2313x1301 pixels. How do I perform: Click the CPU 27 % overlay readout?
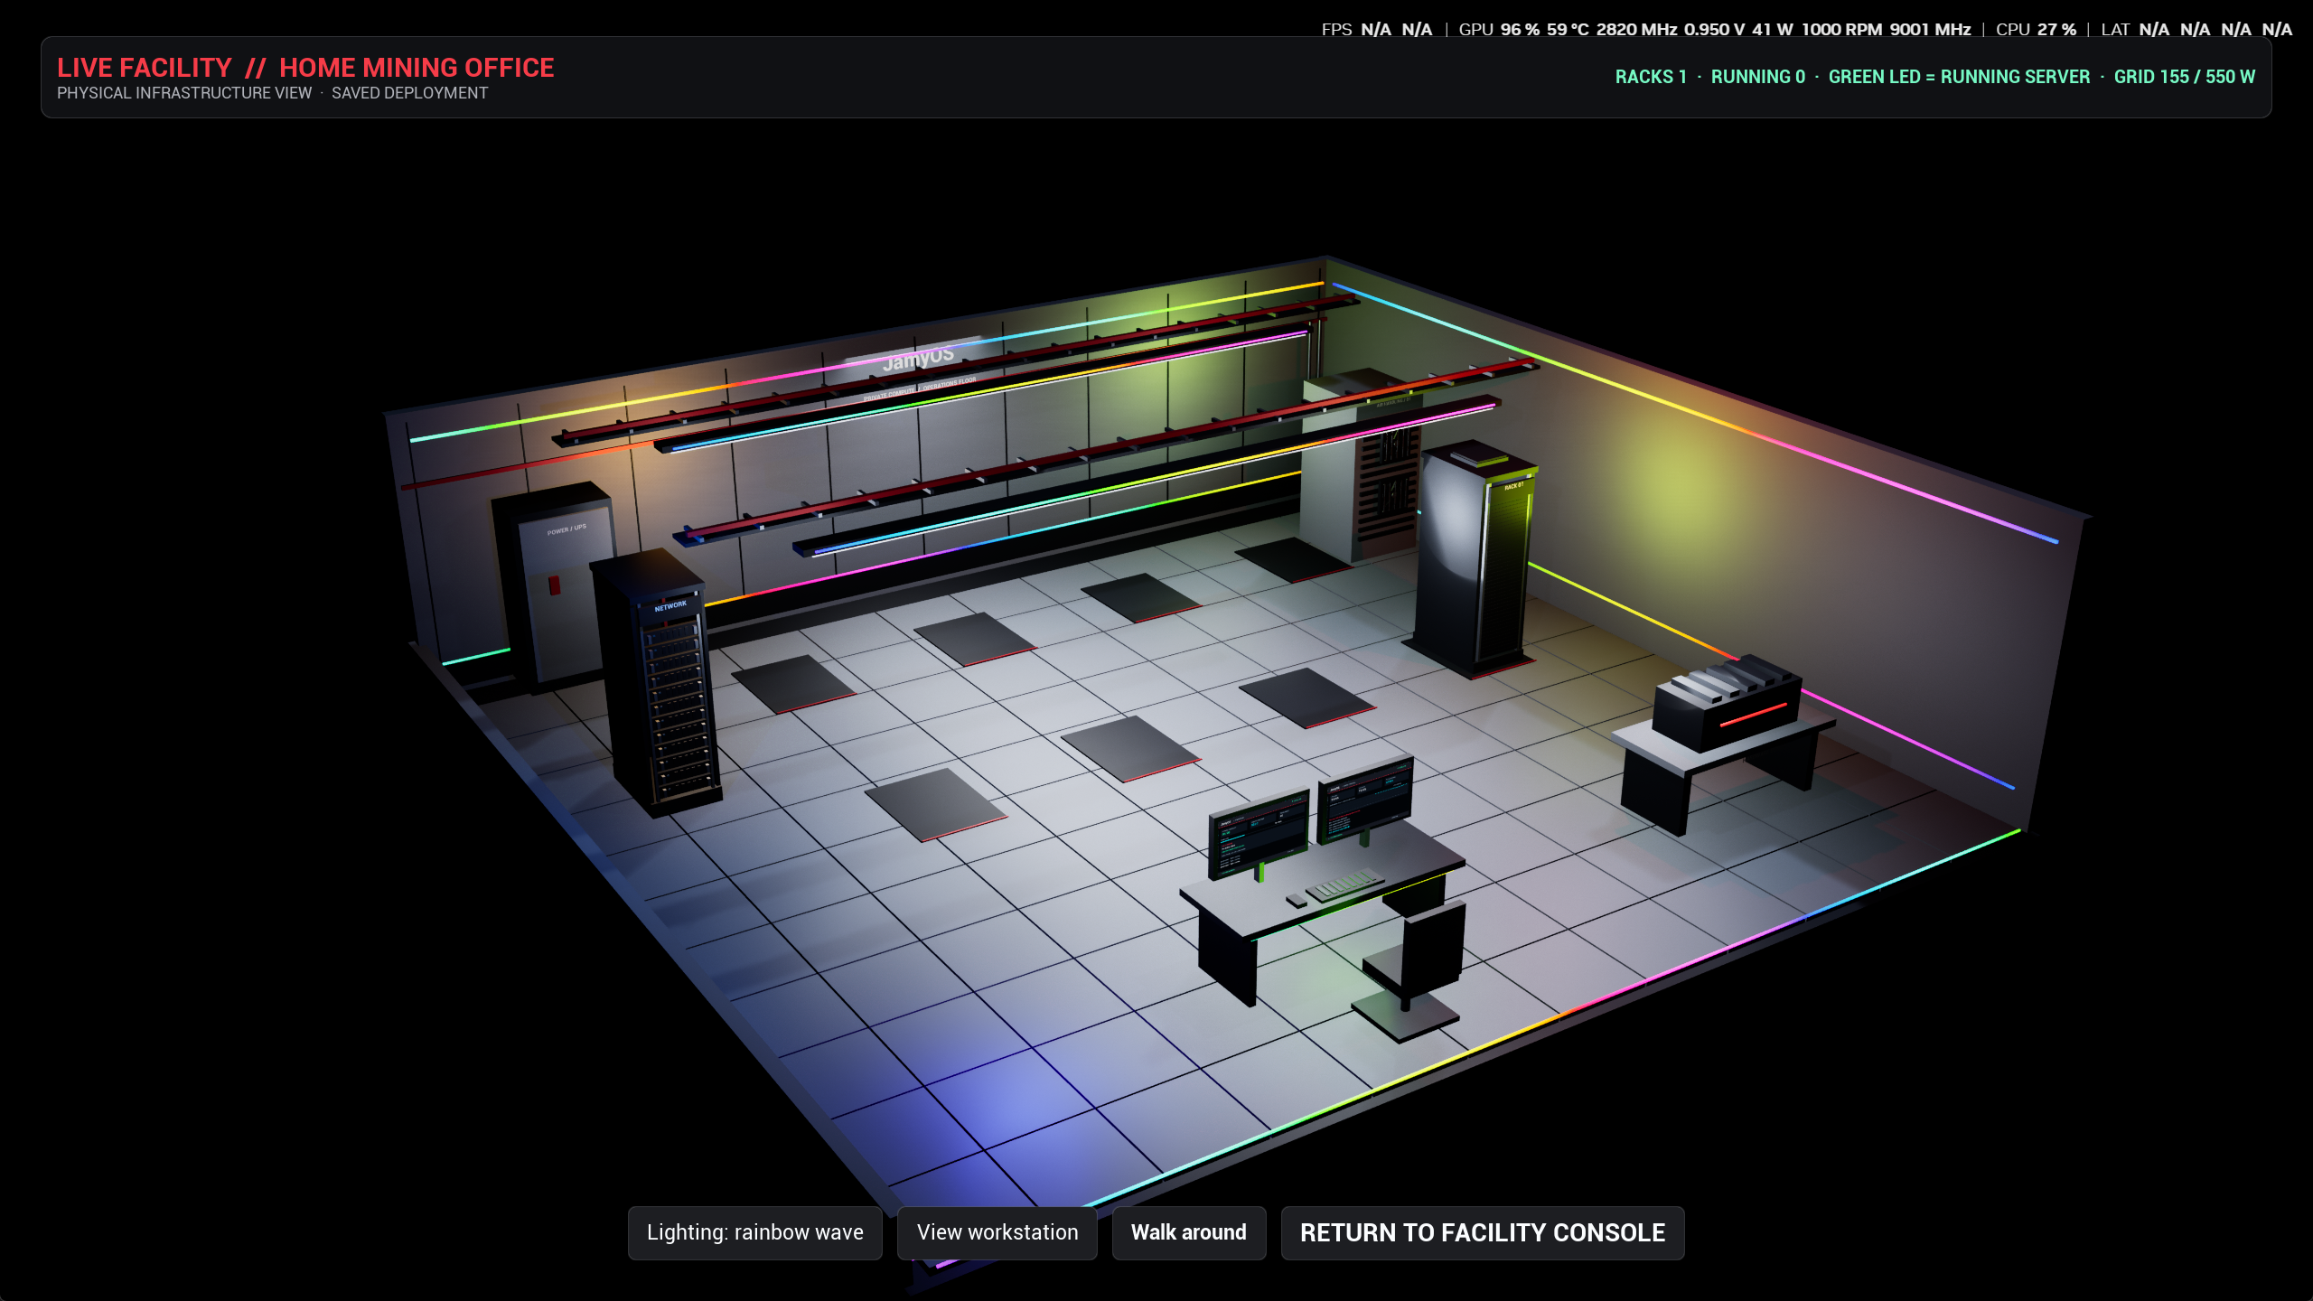(2036, 29)
